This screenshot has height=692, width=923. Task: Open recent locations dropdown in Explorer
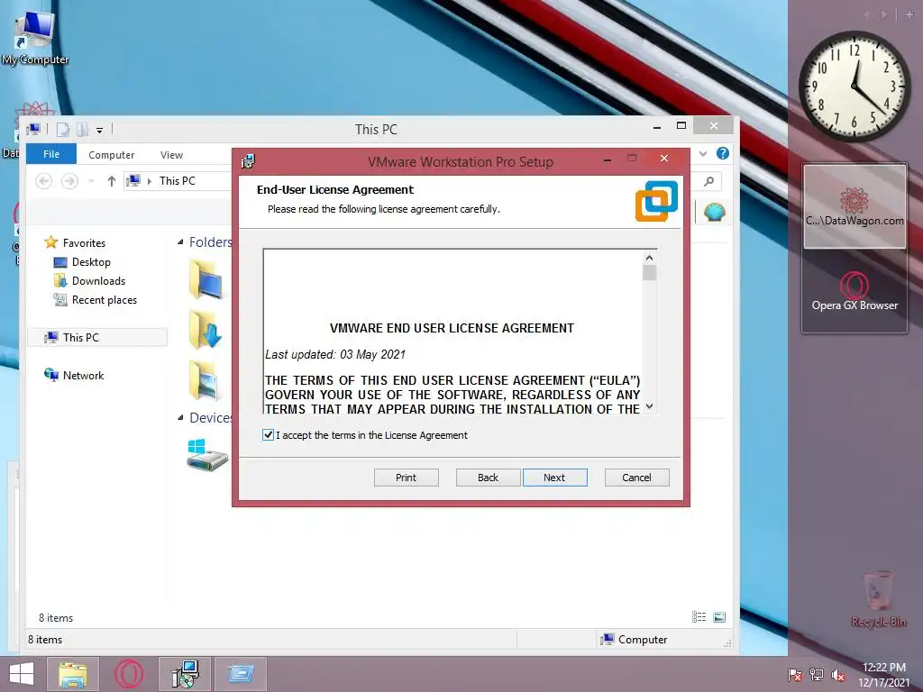(91, 181)
